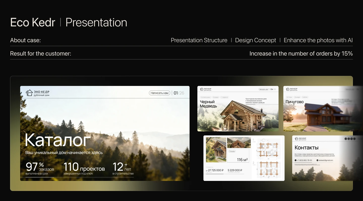The height and width of the screenshot is (201, 363).
Task: Click the Просторное альпийское шале description
Action: tap(256, 101)
